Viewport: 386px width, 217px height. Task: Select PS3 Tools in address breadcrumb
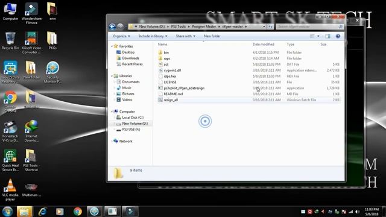[x=179, y=27]
